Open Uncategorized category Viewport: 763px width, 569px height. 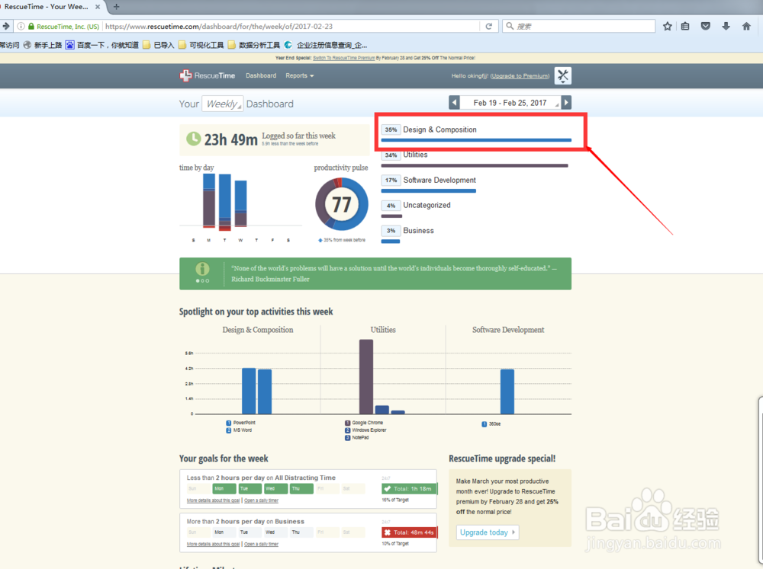[x=427, y=205]
